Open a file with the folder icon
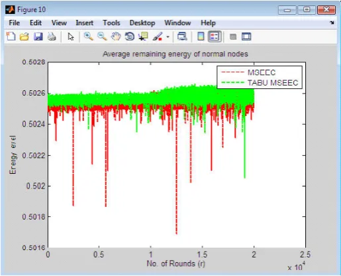 tap(24, 36)
